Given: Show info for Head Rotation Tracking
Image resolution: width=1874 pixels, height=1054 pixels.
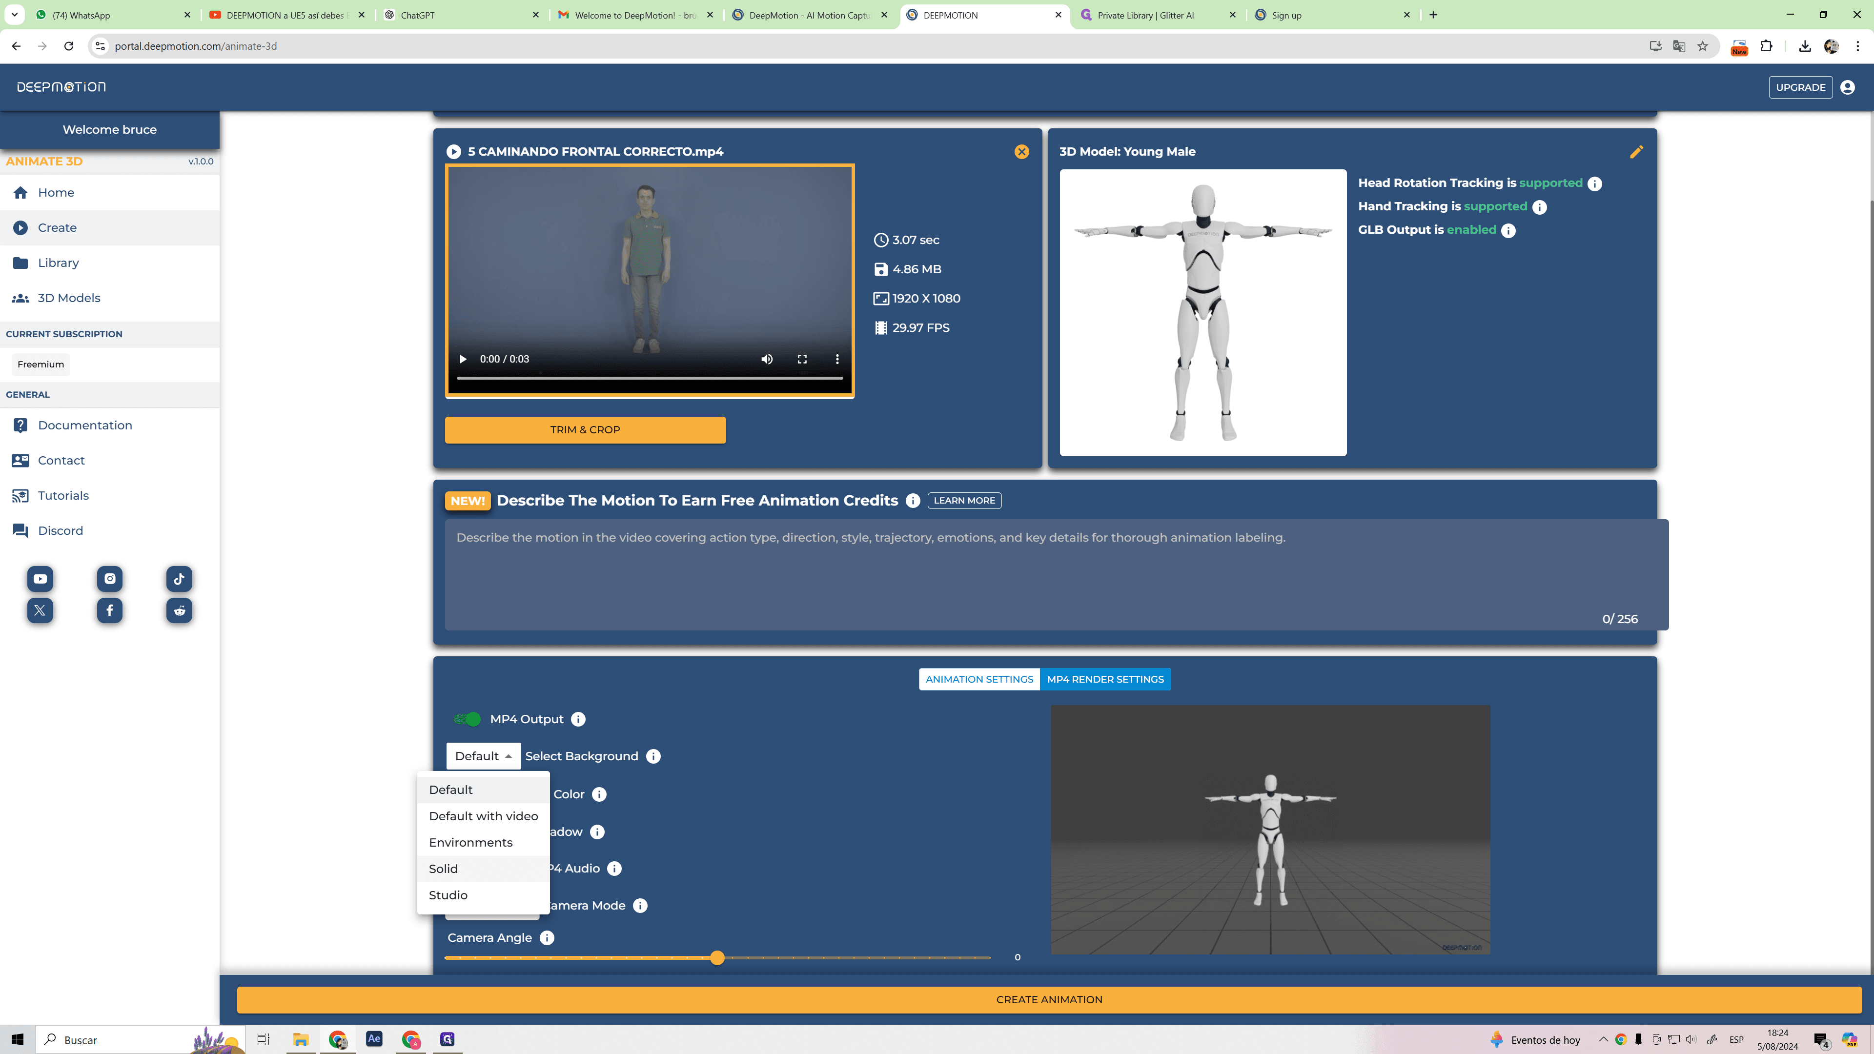Looking at the screenshot, I should pyautogui.click(x=1595, y=183).
